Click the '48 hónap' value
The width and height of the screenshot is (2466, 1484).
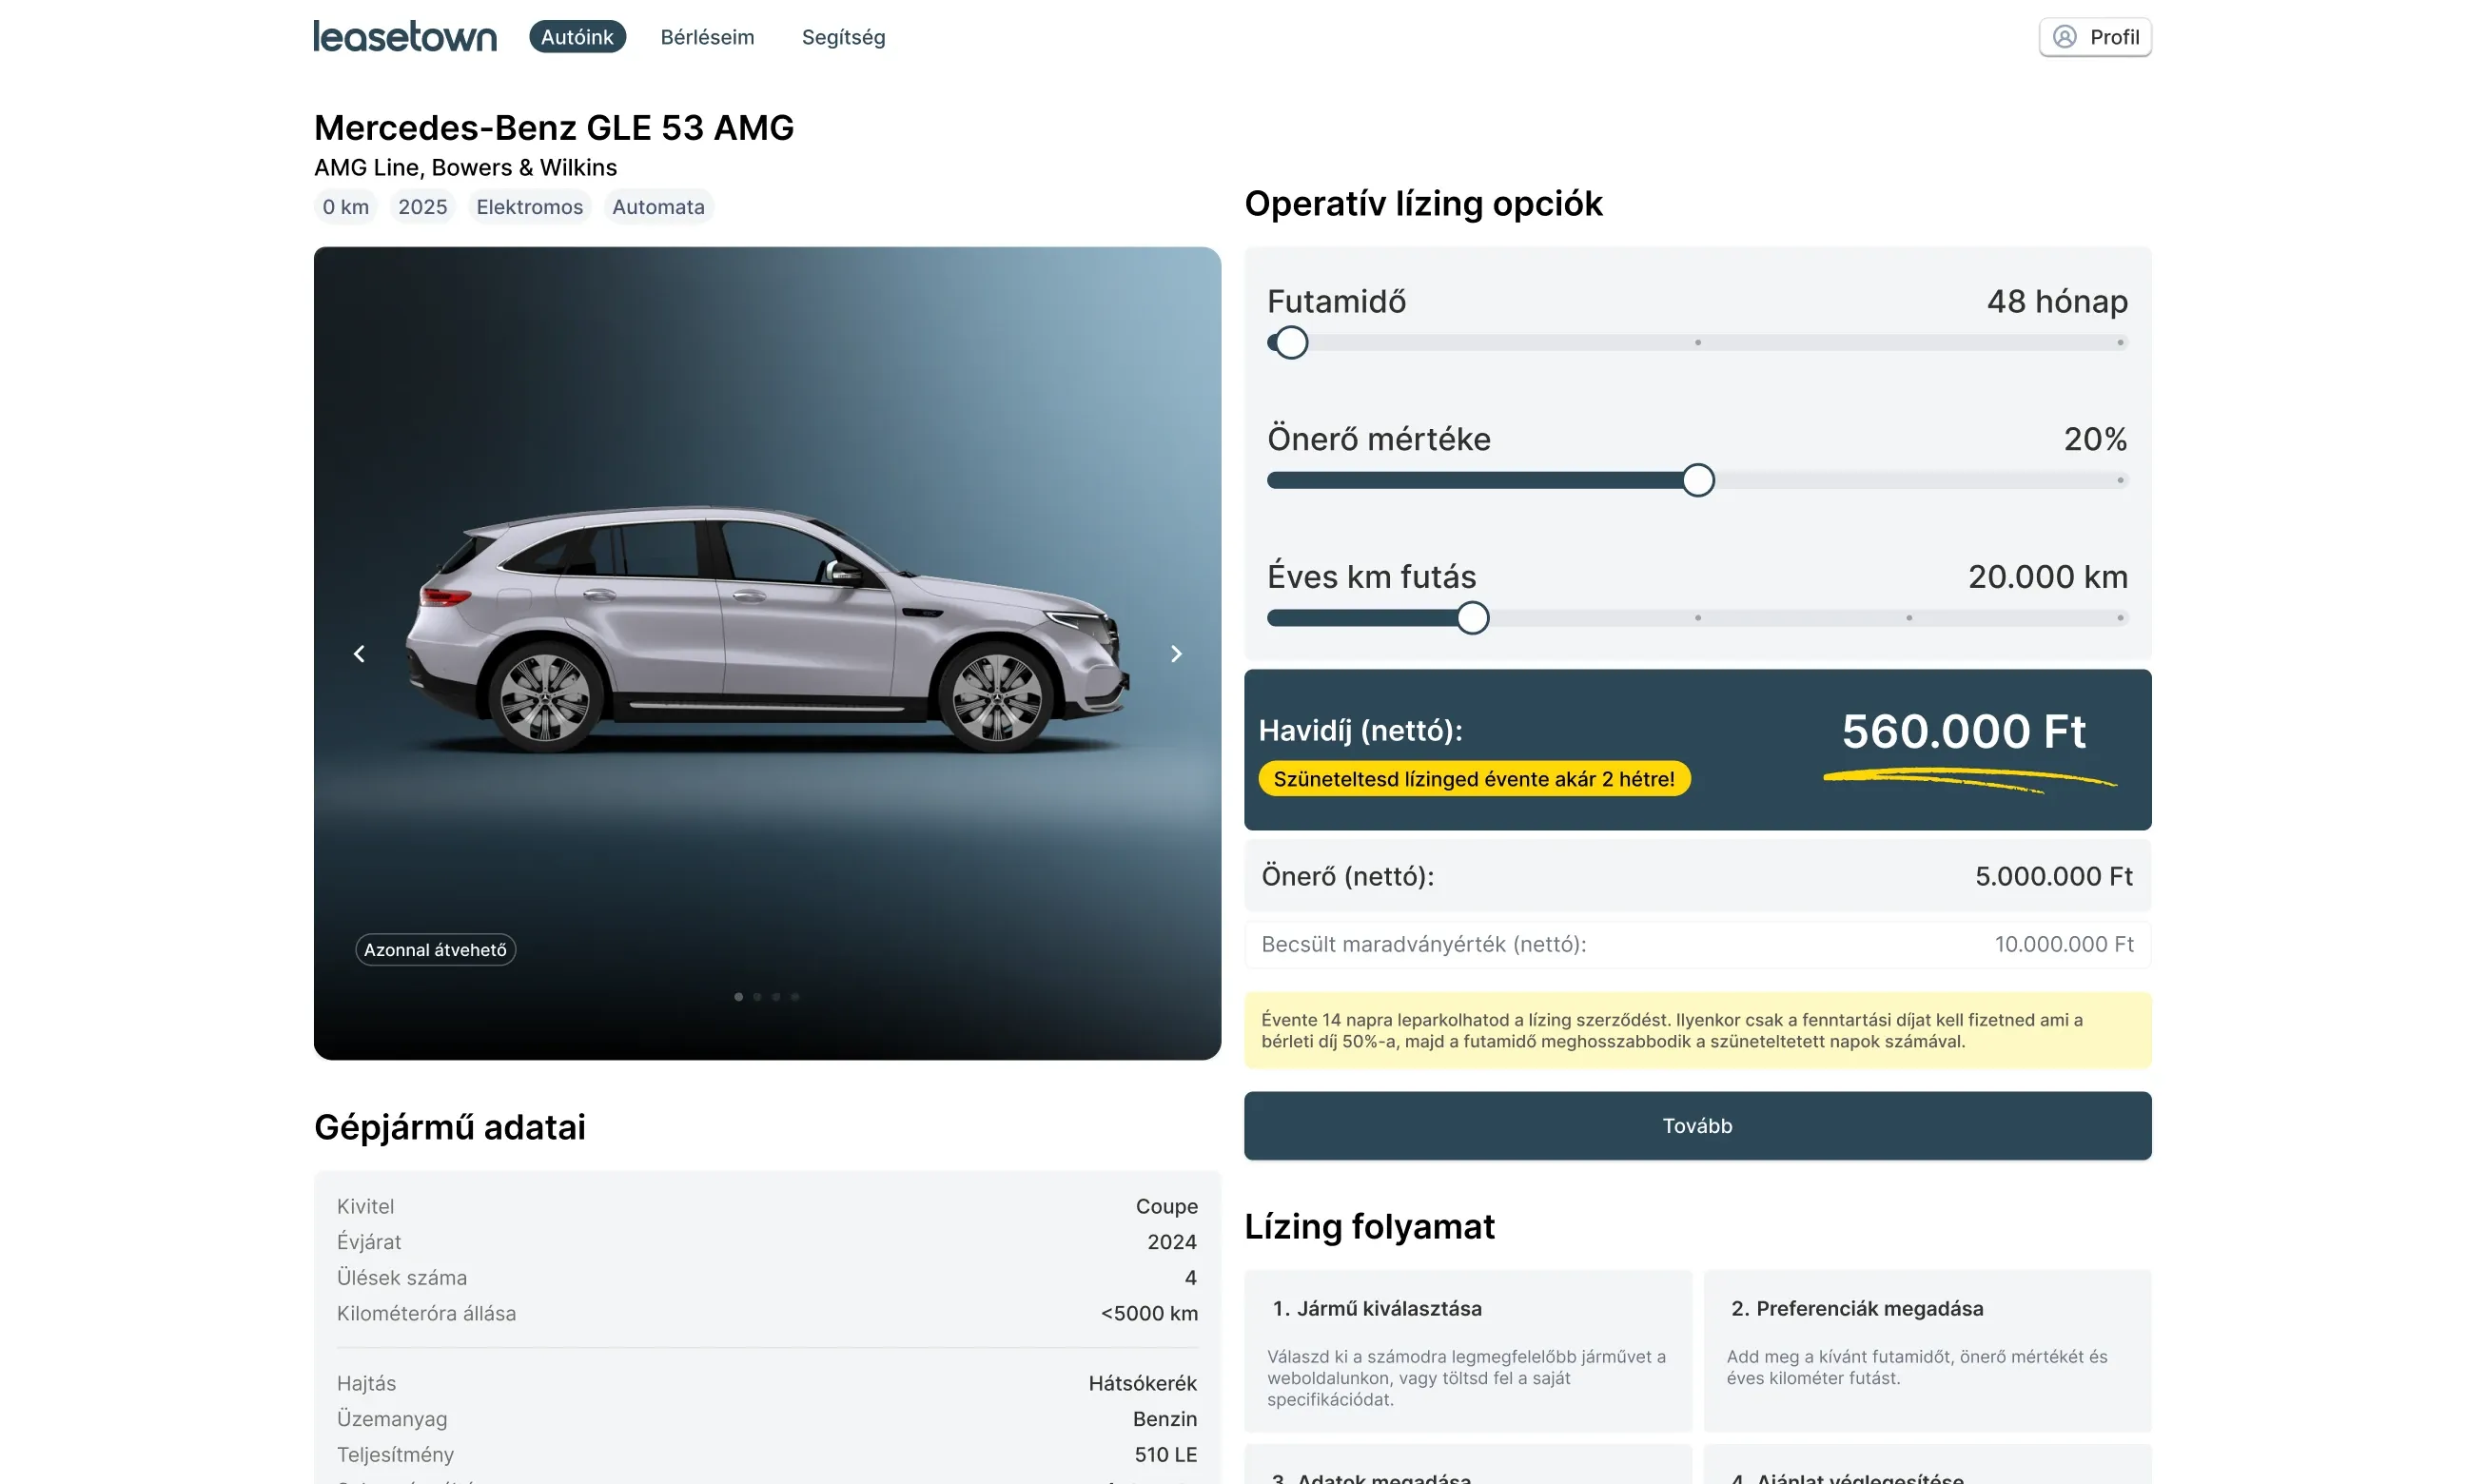click(2056, 302)
